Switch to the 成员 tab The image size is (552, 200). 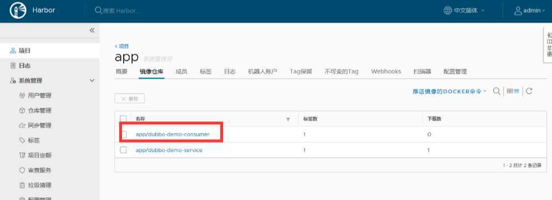click(181, 71)
